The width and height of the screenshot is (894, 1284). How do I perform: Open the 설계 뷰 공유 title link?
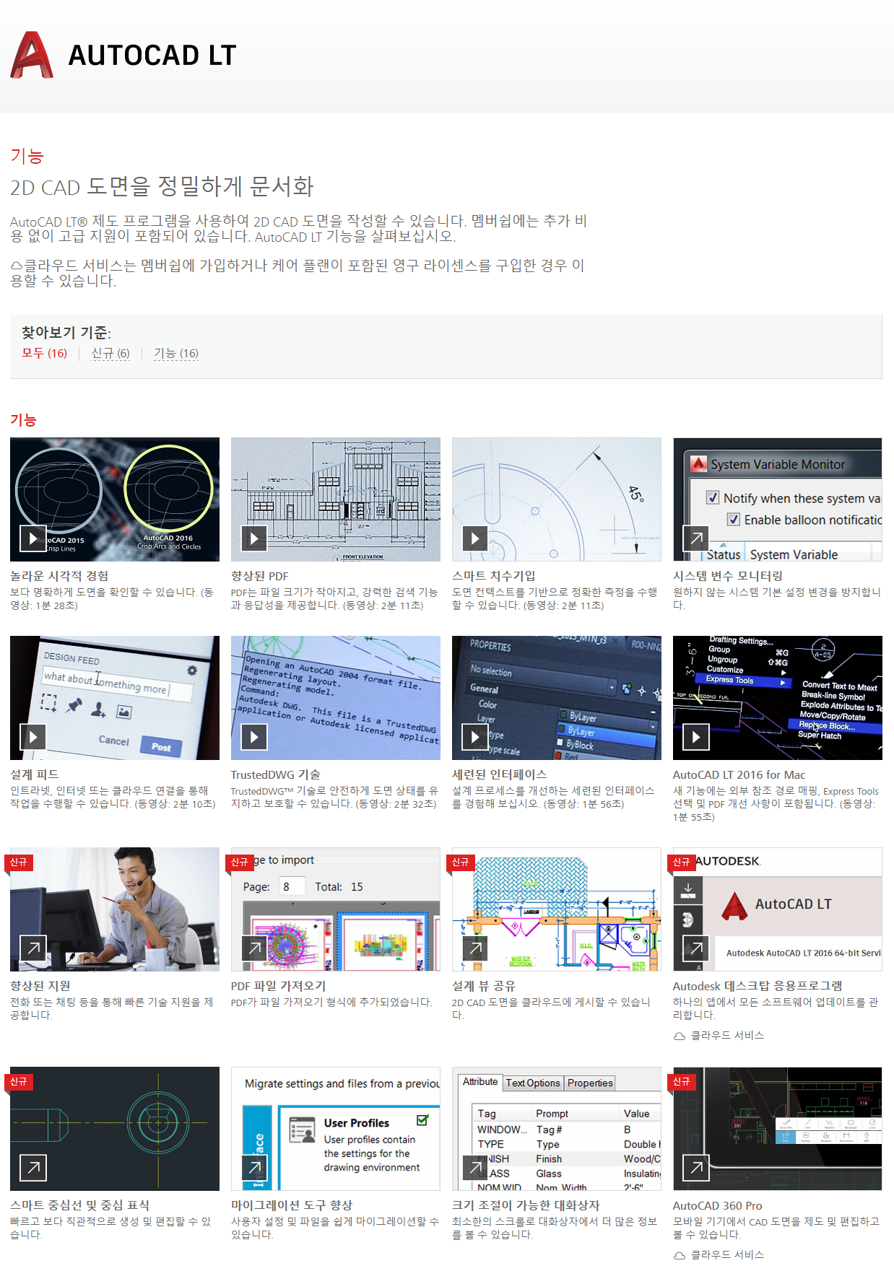tap(484, 986)
